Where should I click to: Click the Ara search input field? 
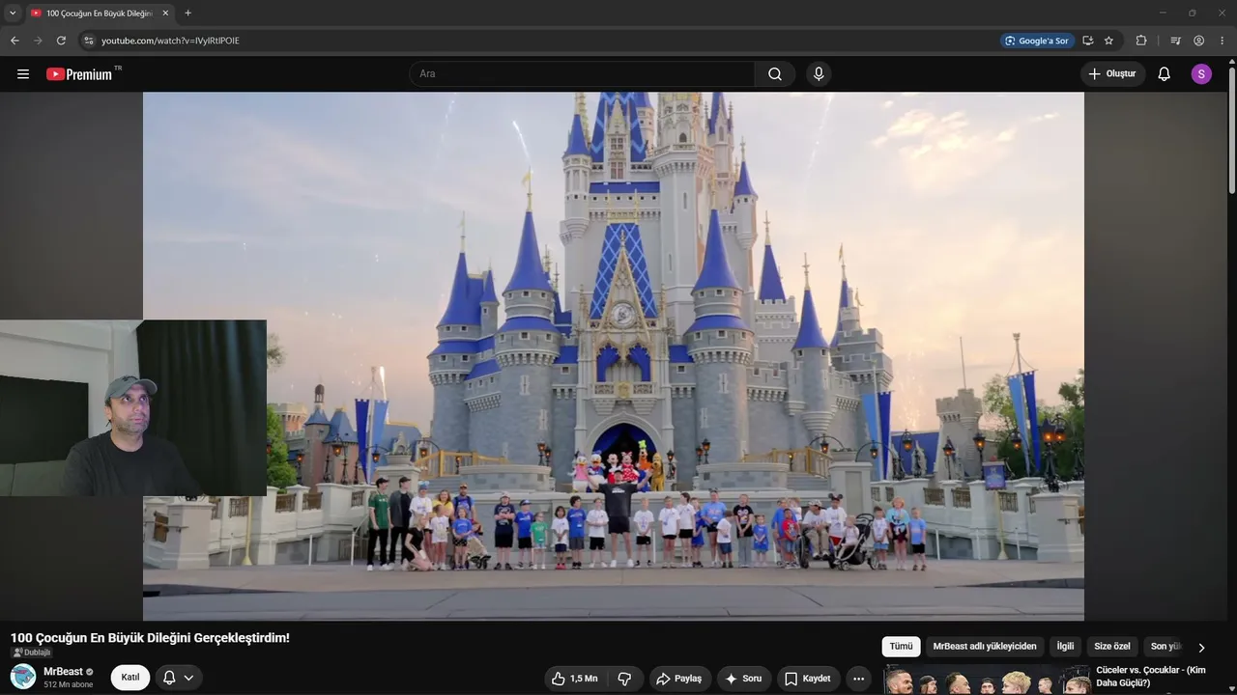point(582,74)
